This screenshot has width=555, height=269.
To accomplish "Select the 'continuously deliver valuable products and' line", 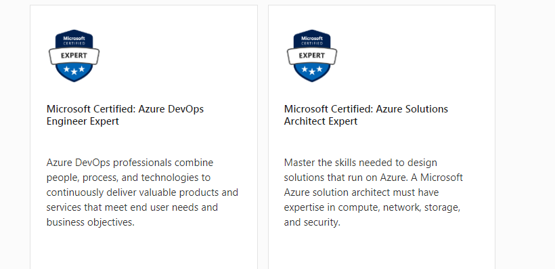I will tap(142, 192).
